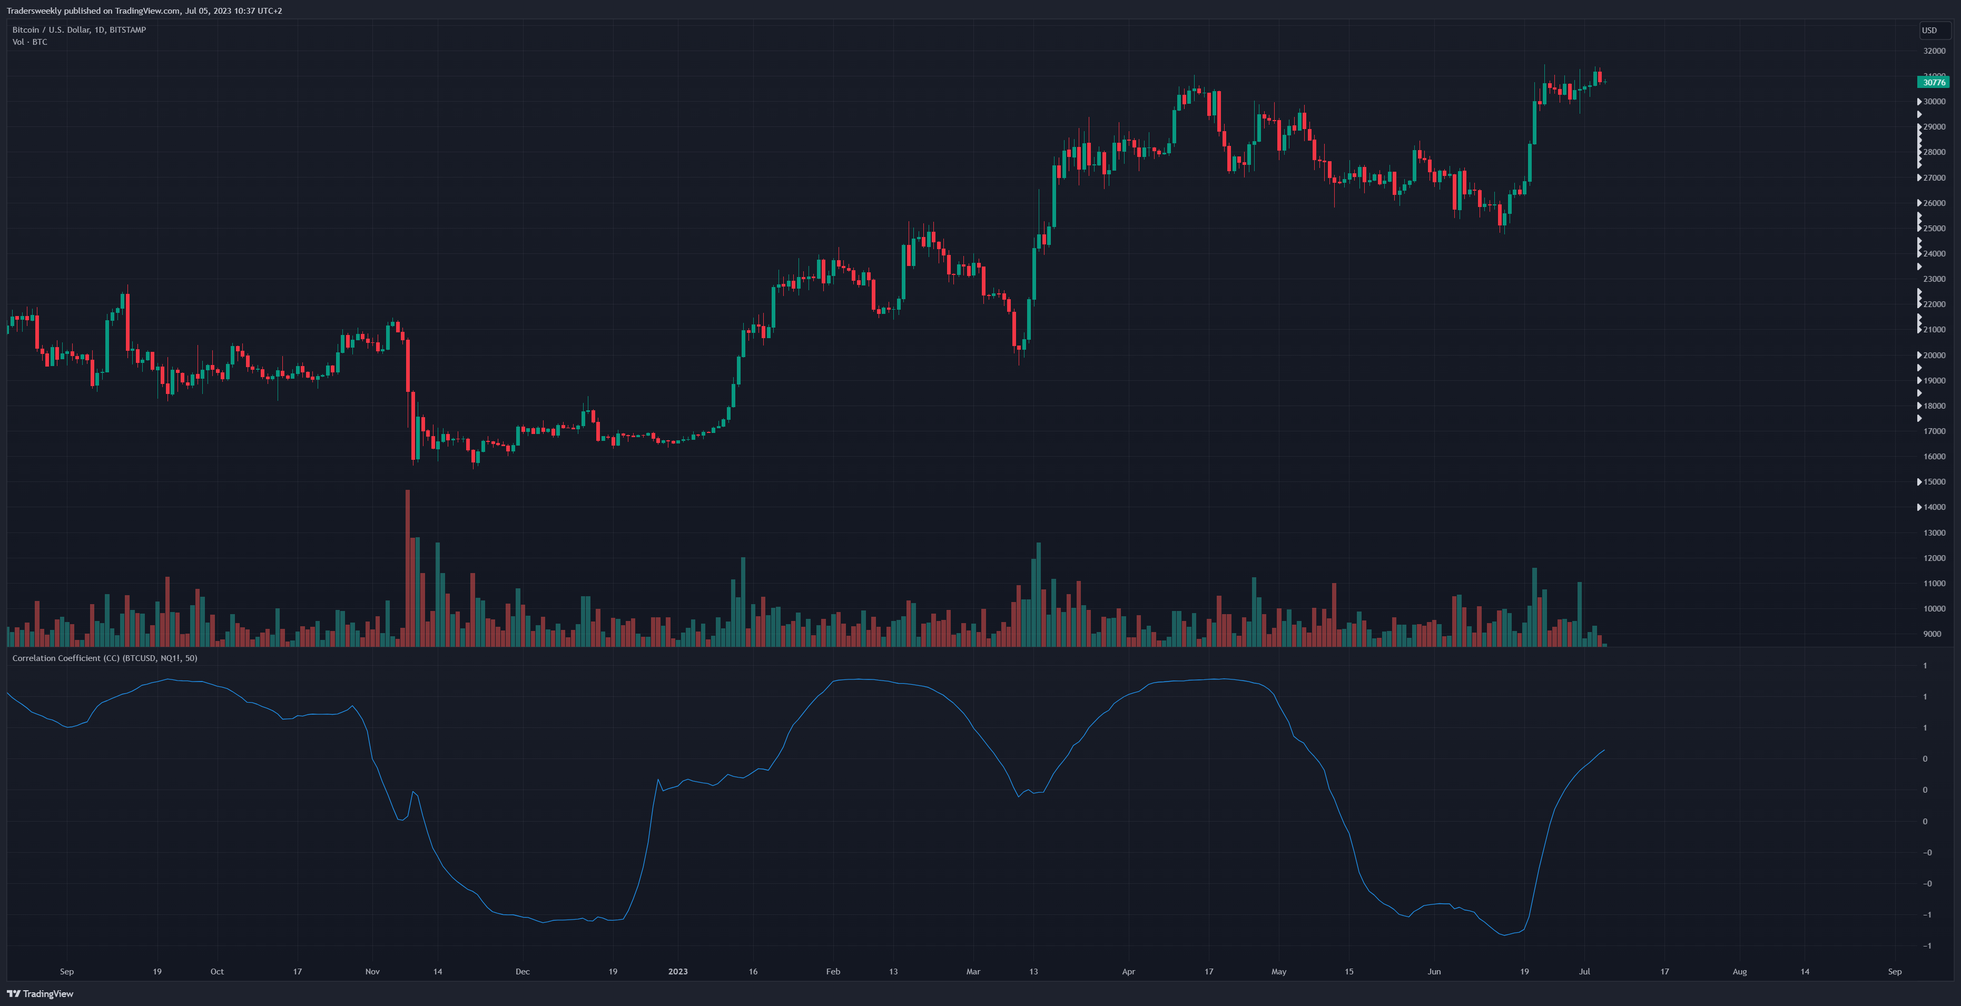1961x1006 pixels.
Task: Click the 27000 price axis label
Action: tap(1934, 177)
